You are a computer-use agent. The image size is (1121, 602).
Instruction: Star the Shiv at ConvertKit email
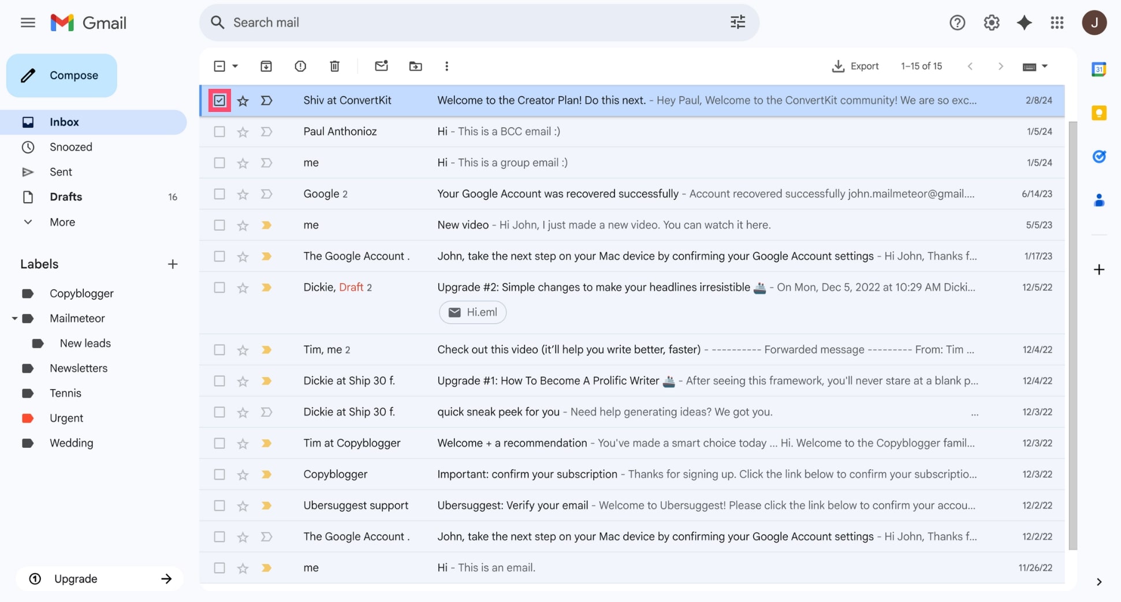point(243,101)
